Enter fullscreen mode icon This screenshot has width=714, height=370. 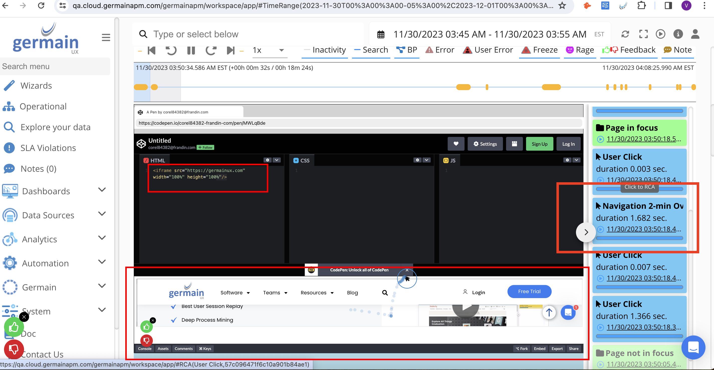click(643, 34)
